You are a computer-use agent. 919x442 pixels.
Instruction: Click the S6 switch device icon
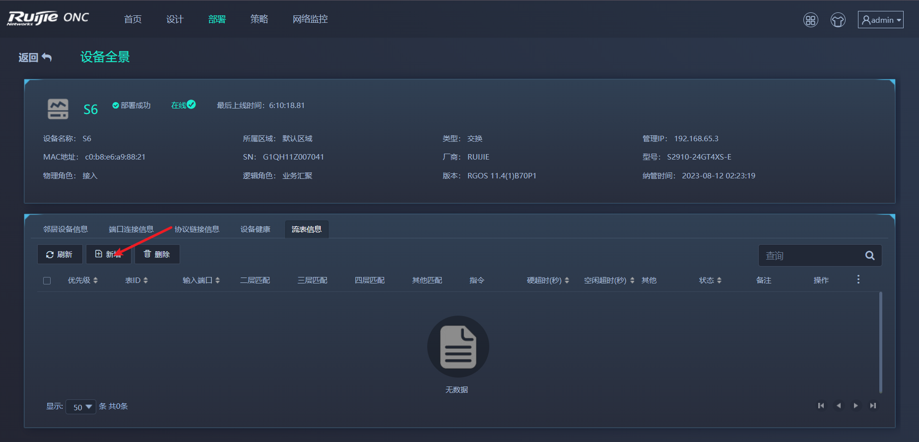[x=58, y=109]
